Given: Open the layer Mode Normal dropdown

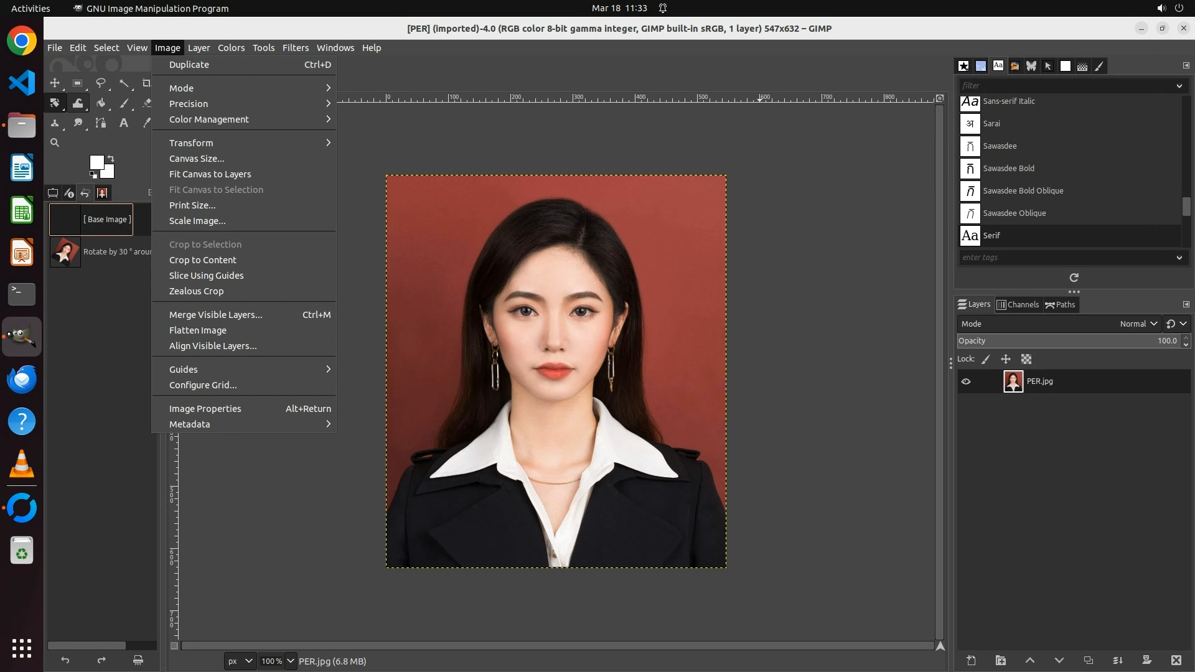Looking at the screenshot, I should tap(1138, 324).
